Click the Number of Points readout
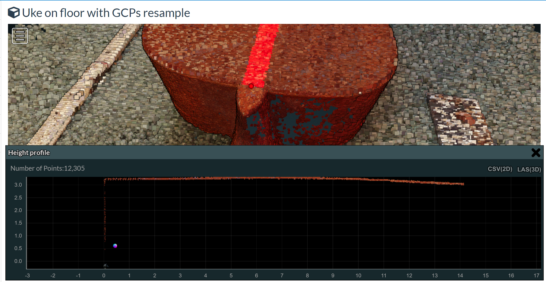 tap(47, 168)
